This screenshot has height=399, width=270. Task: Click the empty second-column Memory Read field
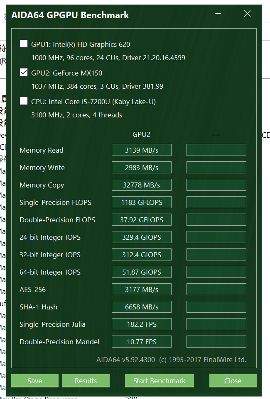[216, 150]
